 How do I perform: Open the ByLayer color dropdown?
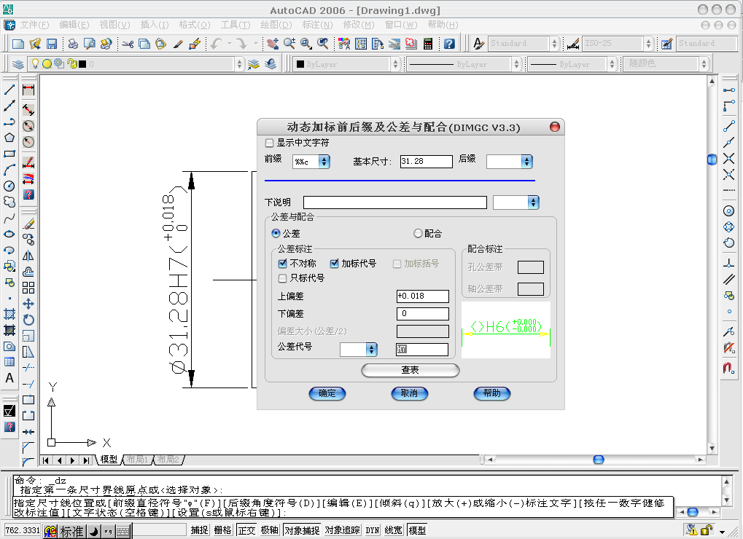click(396, 64)
